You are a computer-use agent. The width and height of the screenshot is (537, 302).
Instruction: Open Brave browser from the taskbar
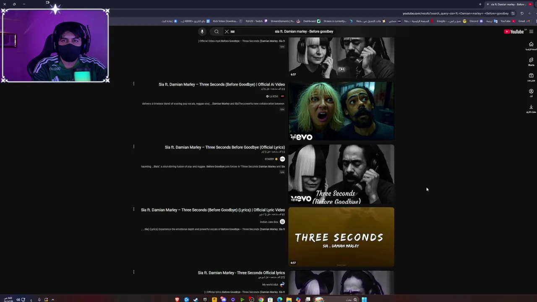click(x=177, y=299)
